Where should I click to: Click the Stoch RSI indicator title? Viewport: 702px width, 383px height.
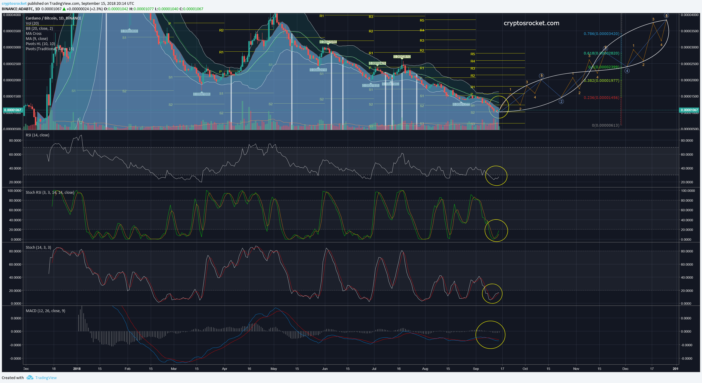(50, 192)
